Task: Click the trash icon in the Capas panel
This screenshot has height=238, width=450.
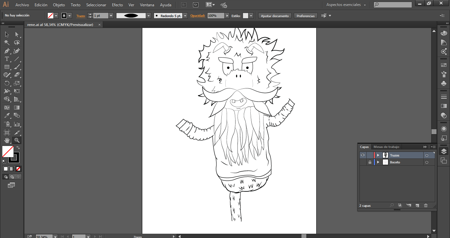Action: [x=426, y=205]
